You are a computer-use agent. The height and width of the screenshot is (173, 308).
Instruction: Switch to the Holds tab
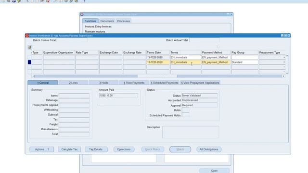[104, 83]
